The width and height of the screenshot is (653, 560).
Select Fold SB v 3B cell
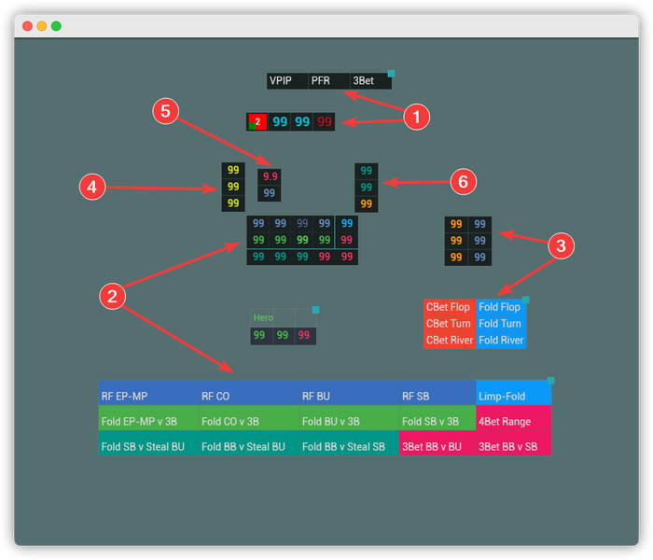(x=438, y=418)
